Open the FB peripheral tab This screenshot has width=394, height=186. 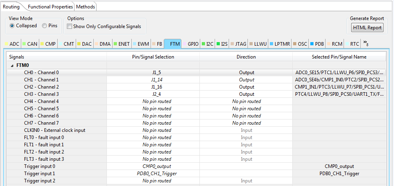click(x=157, y=44)
